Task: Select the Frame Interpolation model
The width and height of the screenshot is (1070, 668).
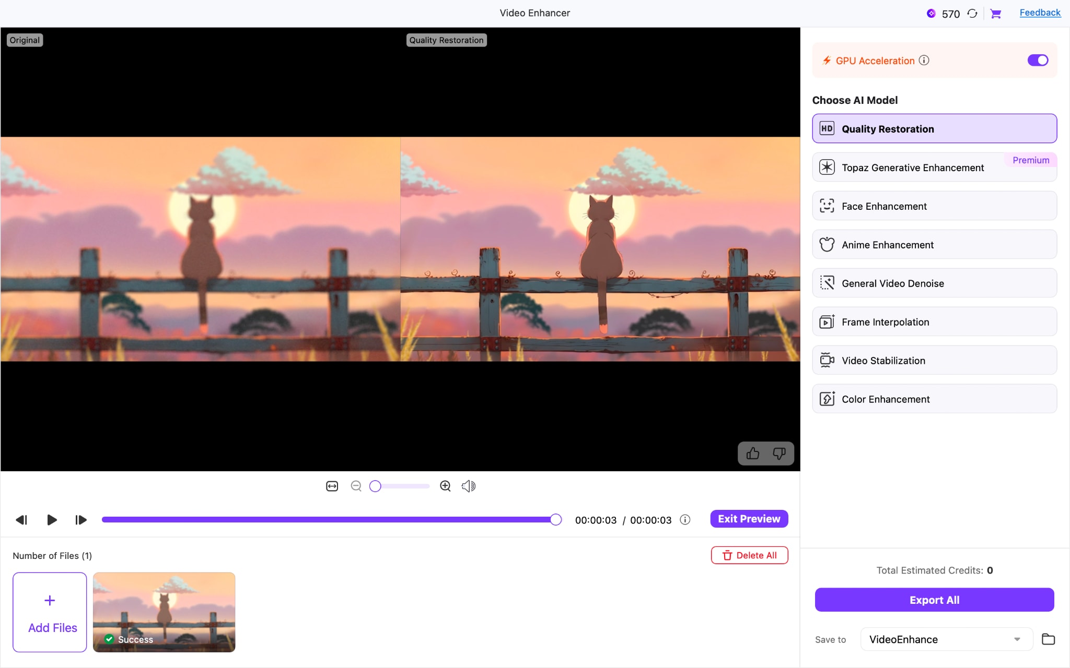Action: [934, 321]
